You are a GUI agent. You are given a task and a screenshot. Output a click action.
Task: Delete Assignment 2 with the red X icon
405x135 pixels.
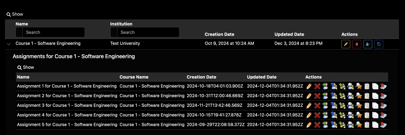coord(317,96)
